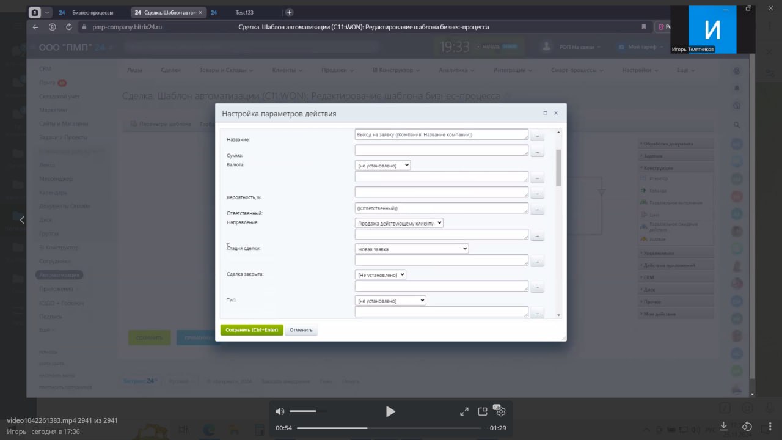782x440 pixels.
Task: Open the BI Конструктор menu
Action: point(396,70)
